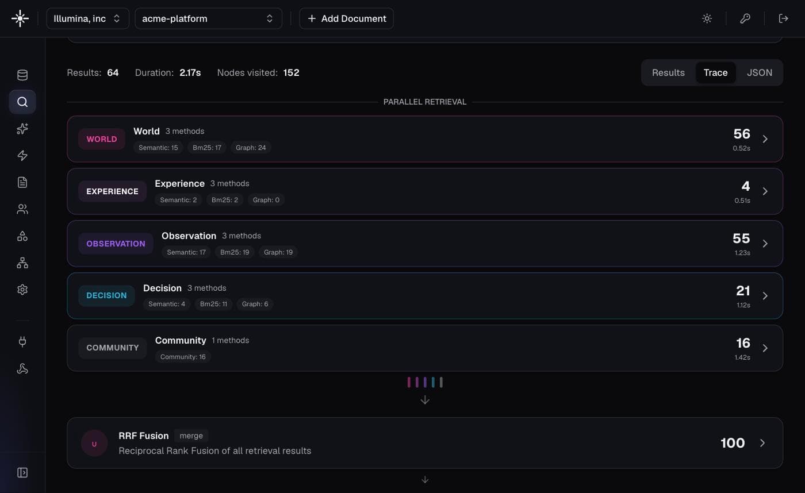Click World's Semantic: 15 chip

(158, 148)
